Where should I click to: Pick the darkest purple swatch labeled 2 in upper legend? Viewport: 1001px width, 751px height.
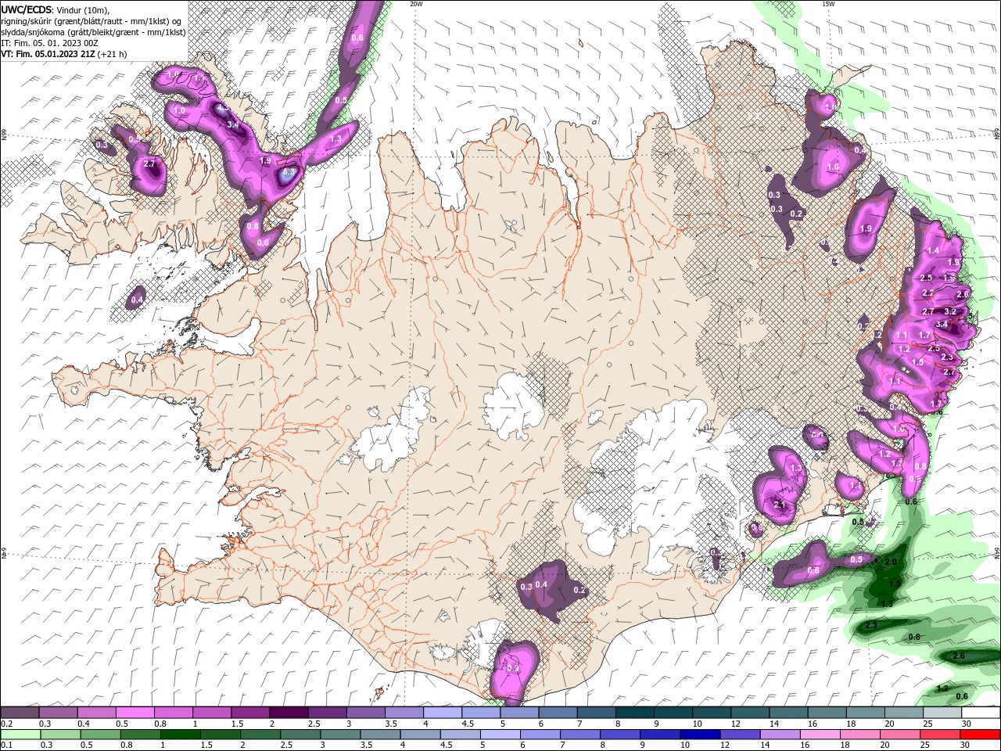click(288, 713)
